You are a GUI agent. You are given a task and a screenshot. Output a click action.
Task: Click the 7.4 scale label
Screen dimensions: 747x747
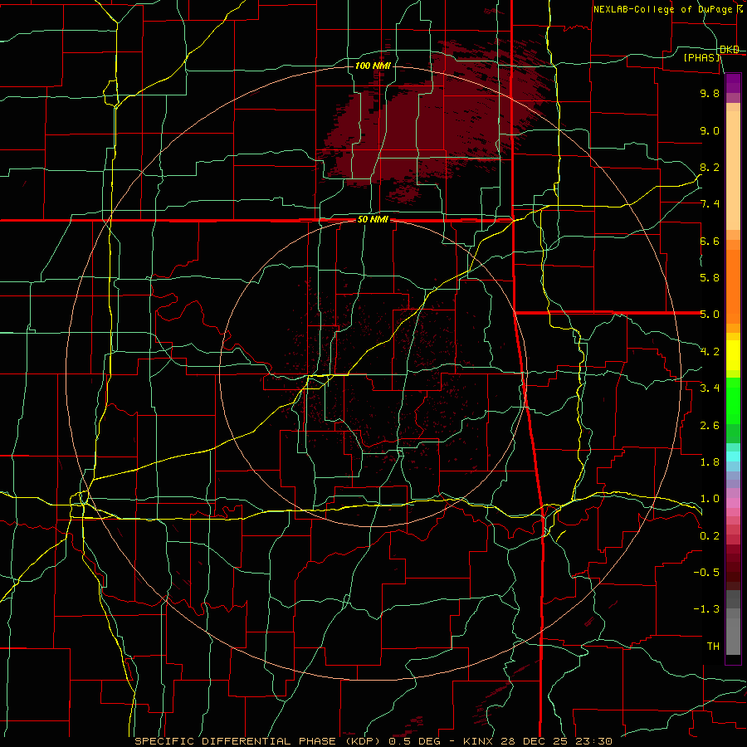[710, 204]
